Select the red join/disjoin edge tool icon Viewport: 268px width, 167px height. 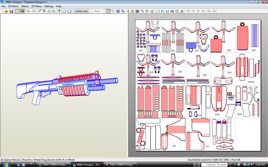point(113,11)
